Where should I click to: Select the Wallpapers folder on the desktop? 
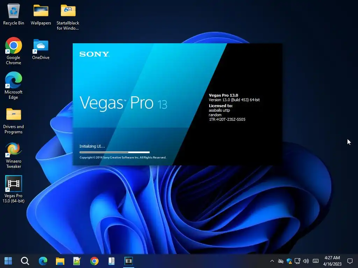[41, 14]
